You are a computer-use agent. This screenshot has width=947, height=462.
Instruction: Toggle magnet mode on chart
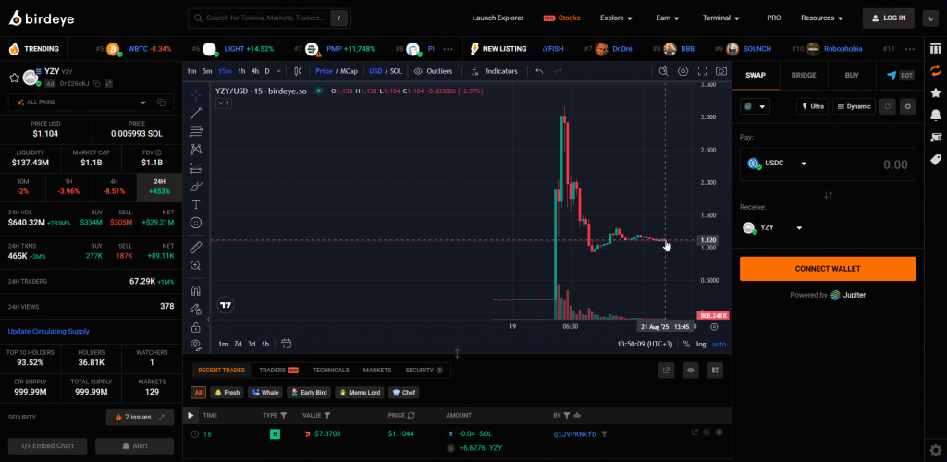point(196,290)
